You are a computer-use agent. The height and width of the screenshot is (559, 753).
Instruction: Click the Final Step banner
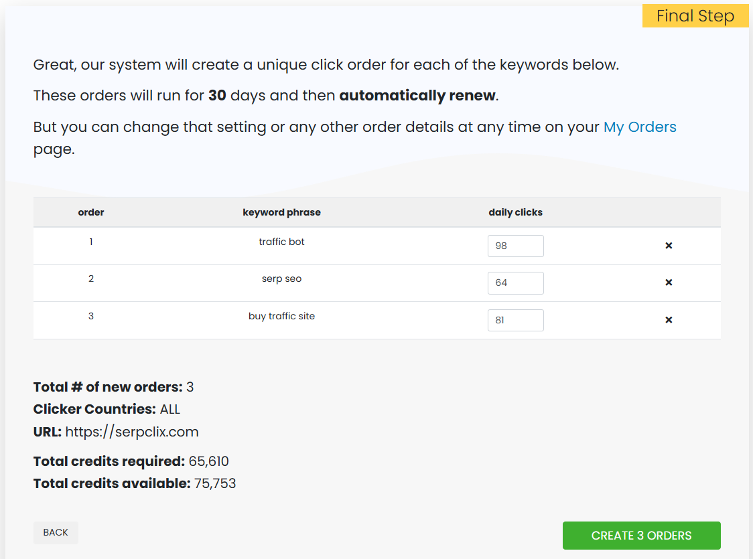[695, 15]
